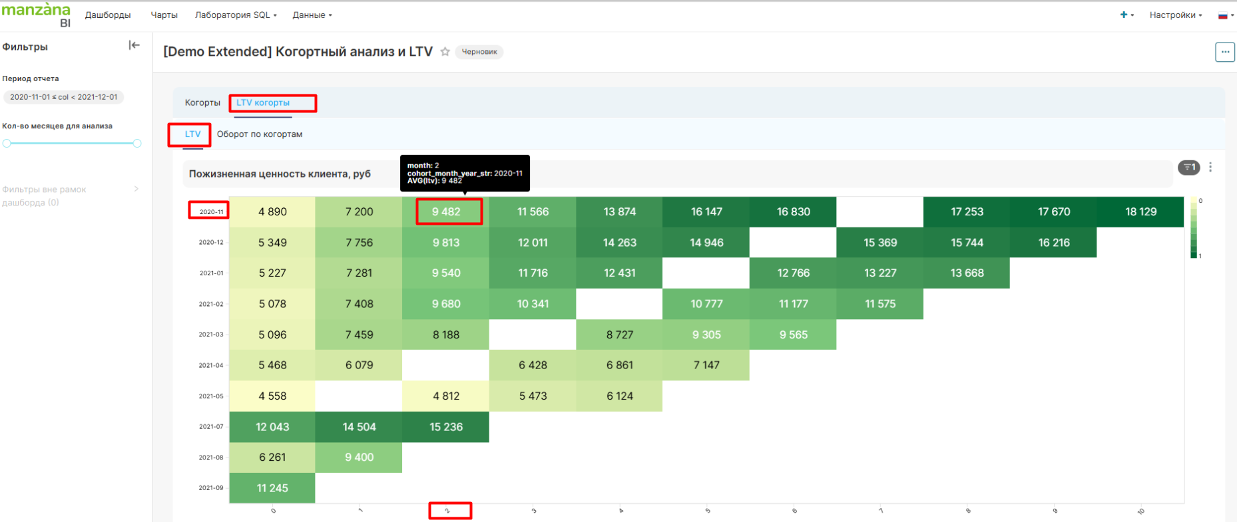
Task: Open the dashboard three-dot options button
Action: (1224, 52)
